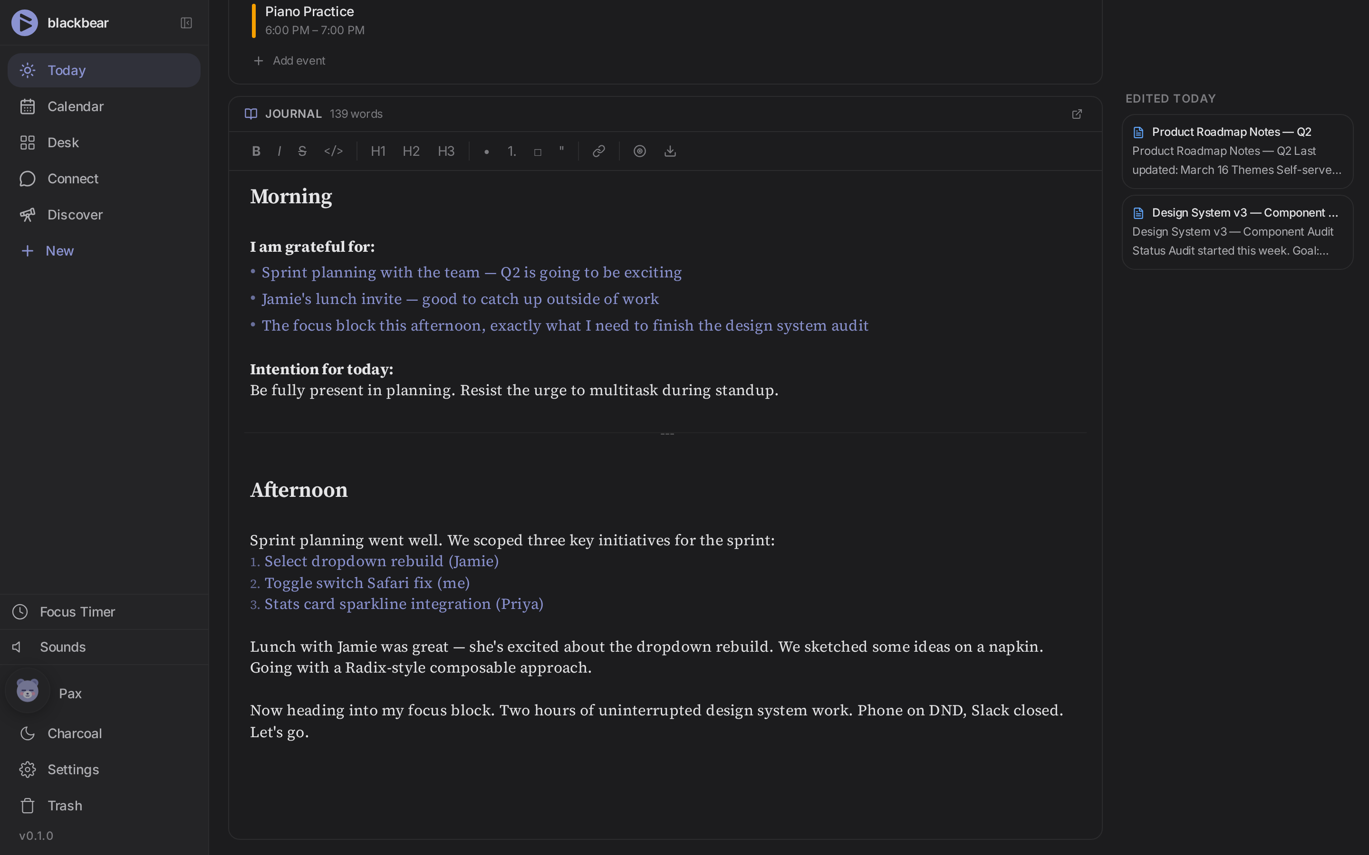The width and height of the screenshot is (1369, 855).
Task: Insert a link via toolbar icon
Action: (x=598, y=151)
